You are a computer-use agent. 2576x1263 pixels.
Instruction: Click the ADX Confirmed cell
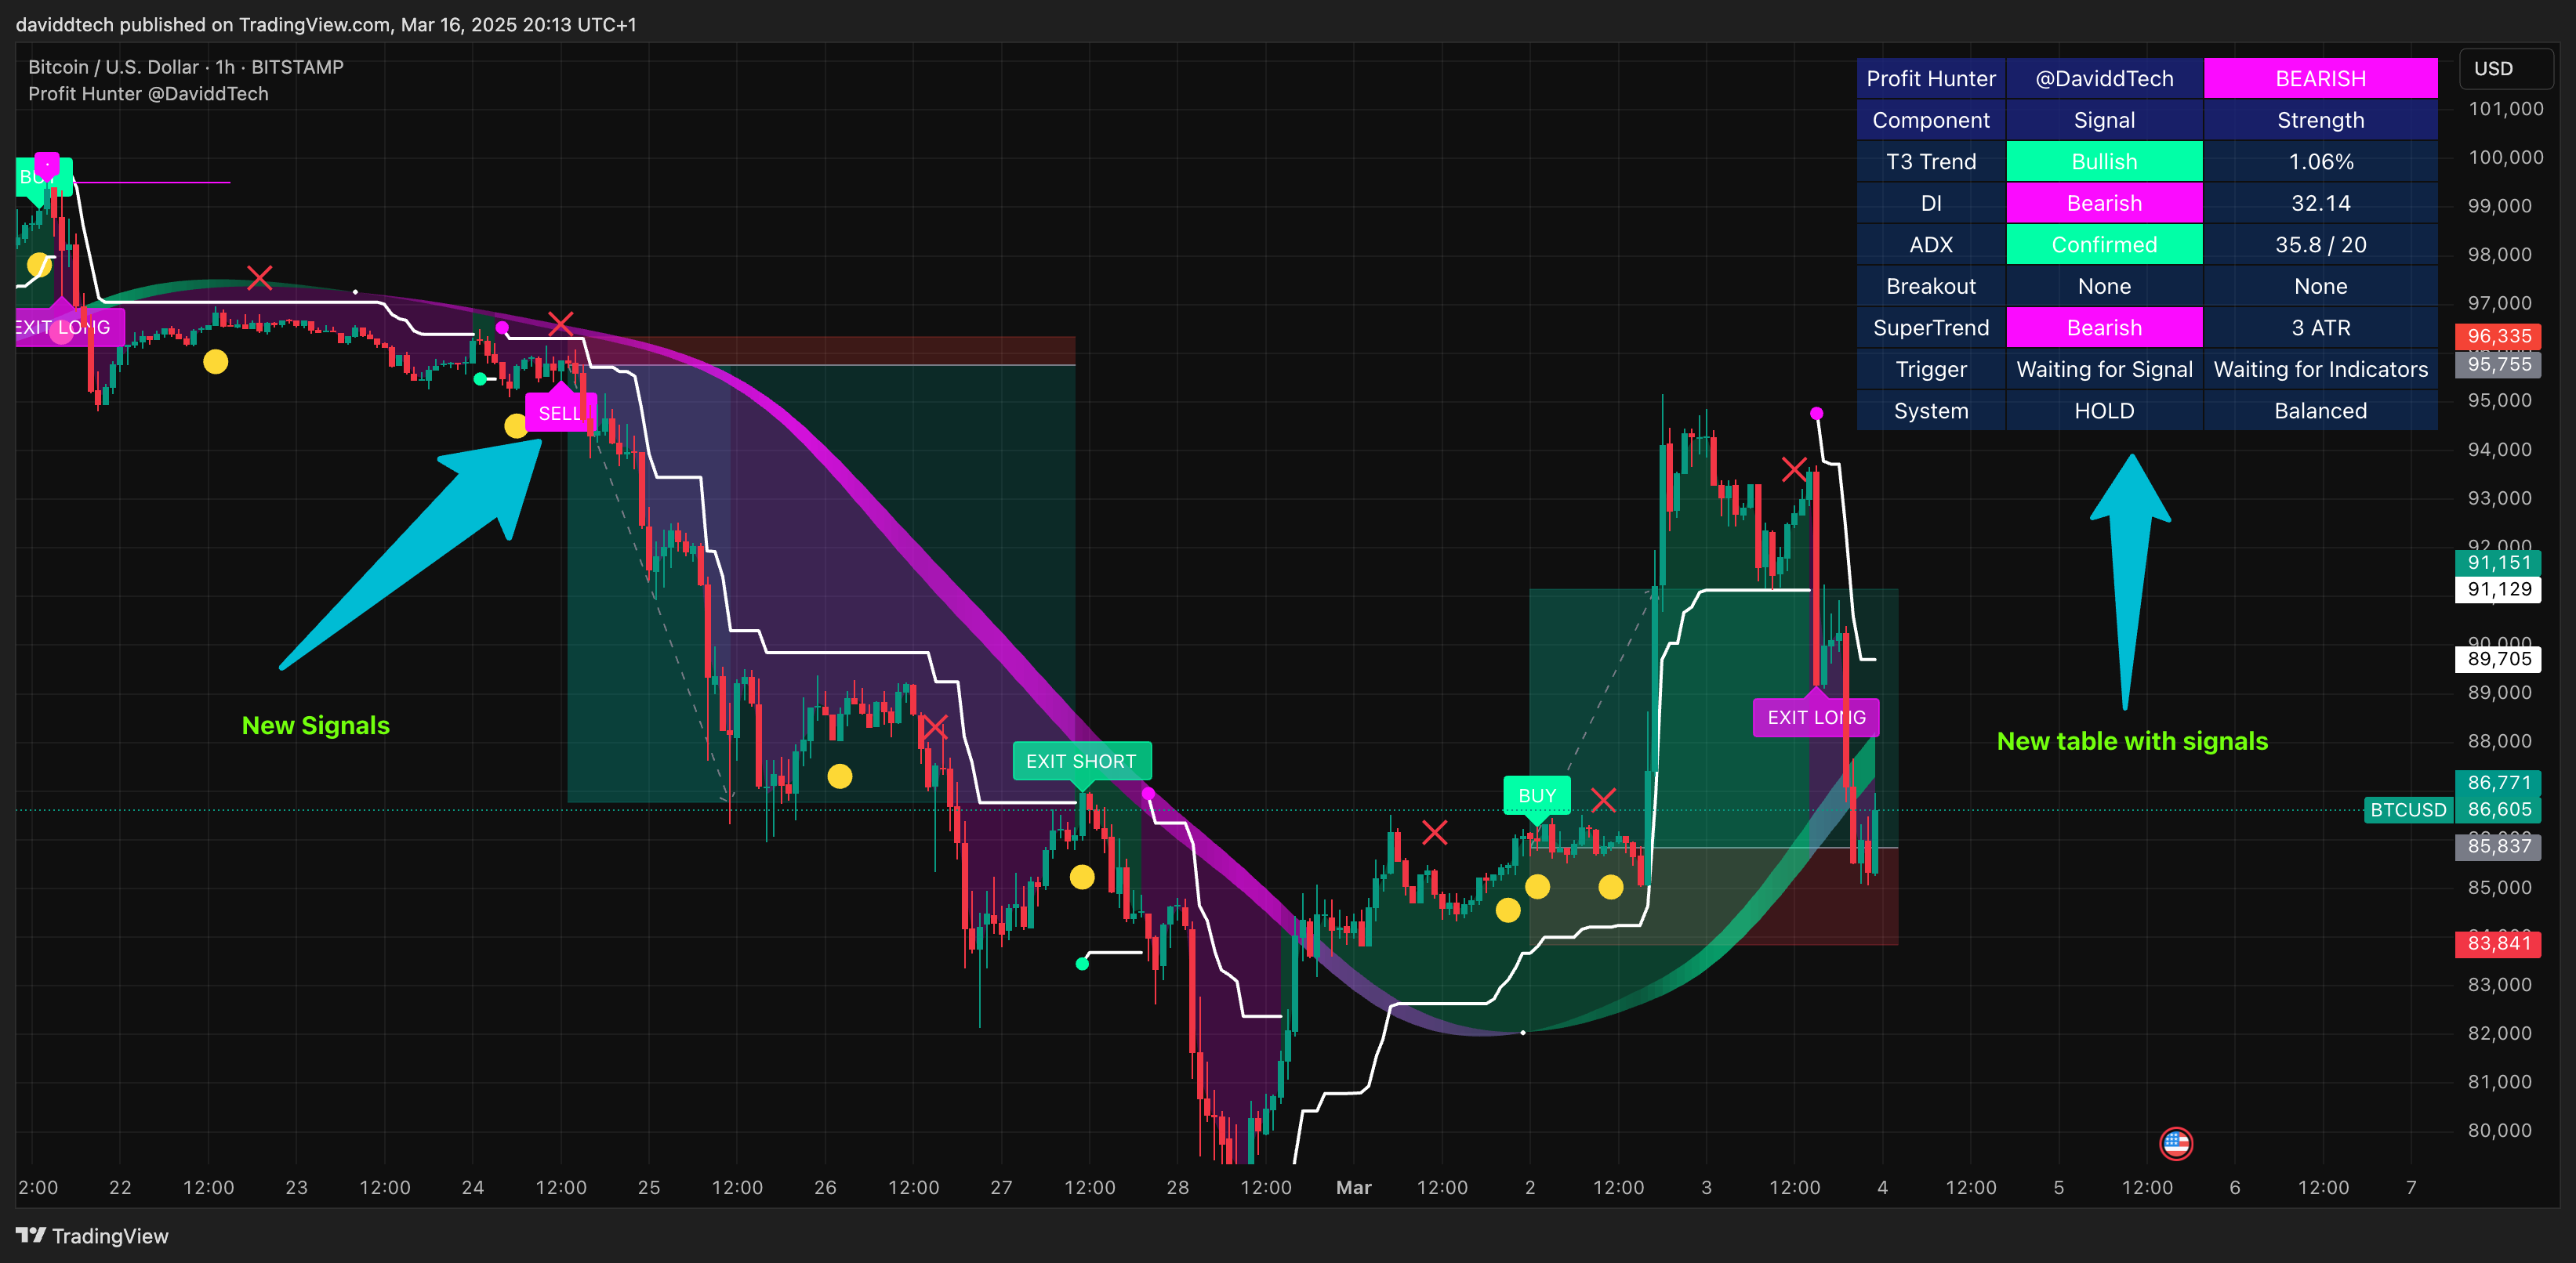(x=2104, y=244)
